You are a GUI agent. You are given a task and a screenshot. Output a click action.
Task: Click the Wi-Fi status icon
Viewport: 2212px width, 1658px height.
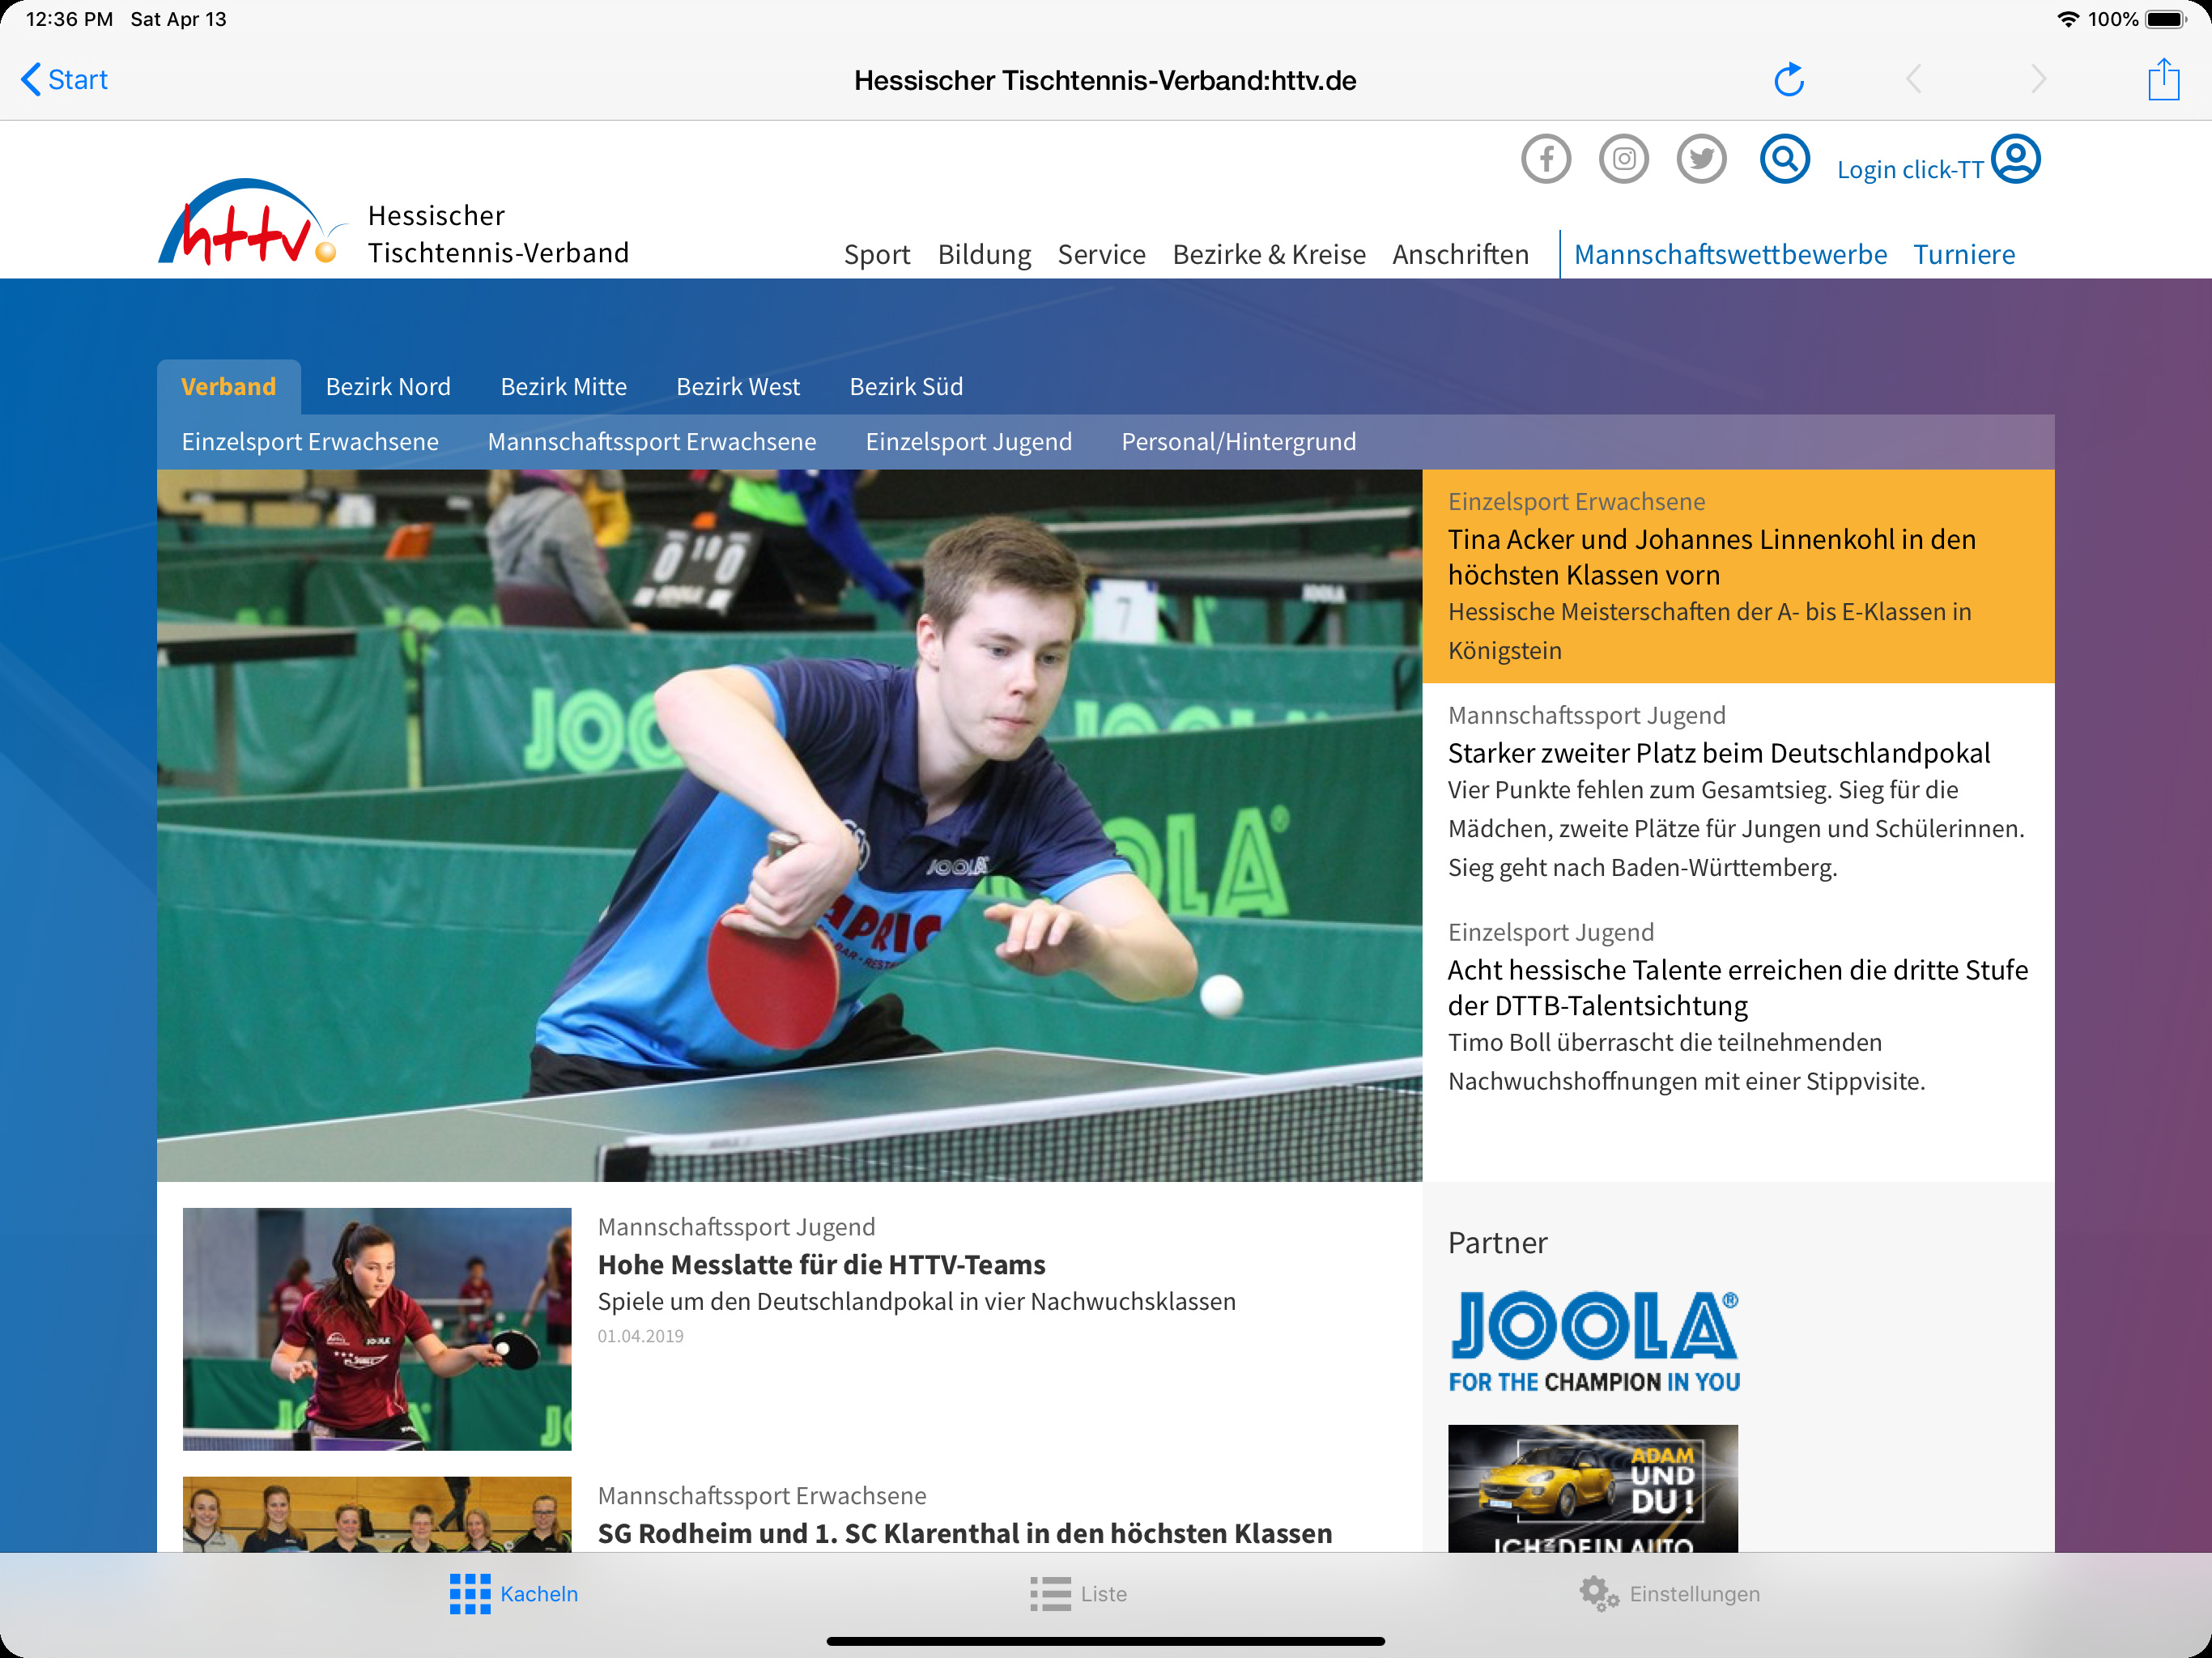point(2066,19)
